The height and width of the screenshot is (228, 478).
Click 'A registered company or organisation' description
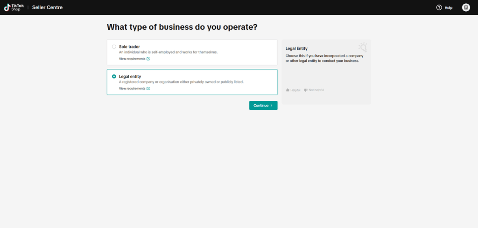[181, 82]
